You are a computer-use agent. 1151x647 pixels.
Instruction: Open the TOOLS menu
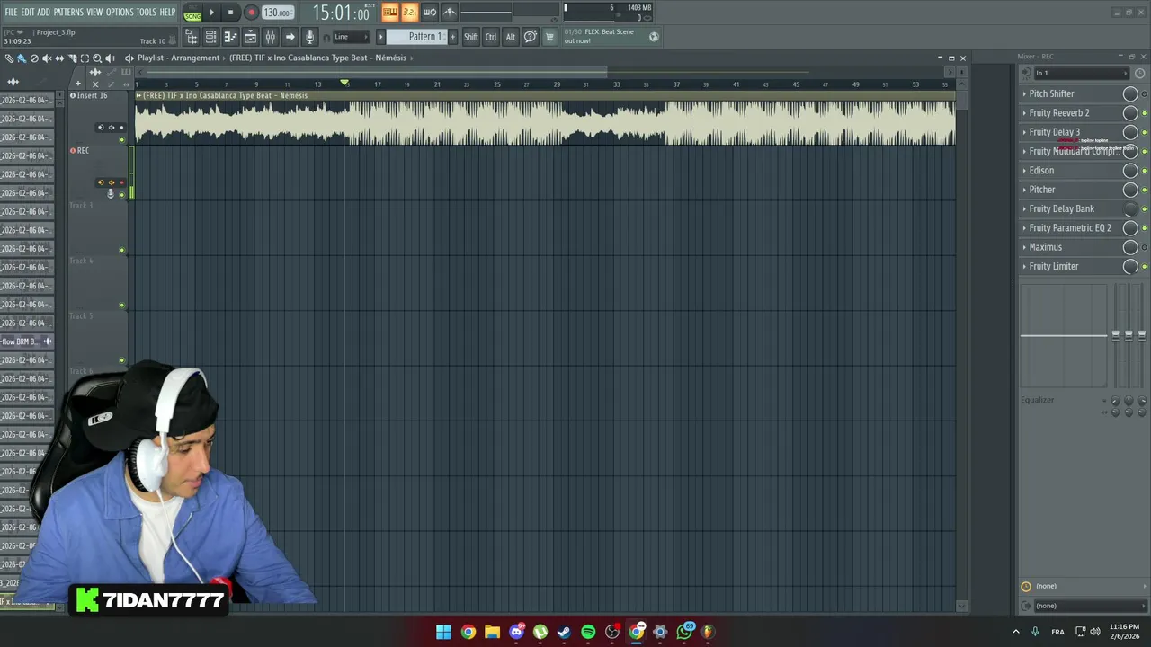(146, 12)
